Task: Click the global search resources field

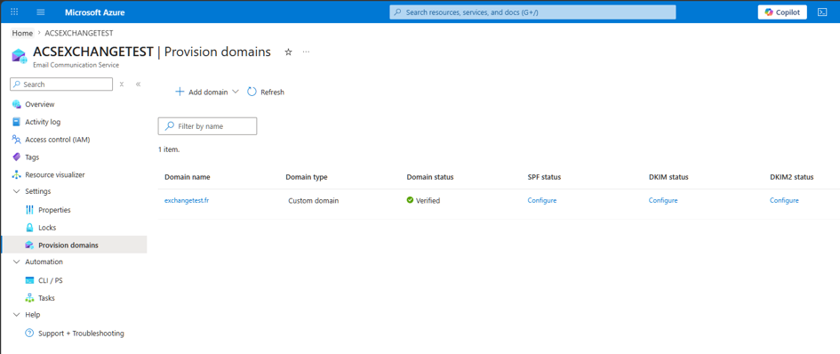Action: tap(532, 12)
